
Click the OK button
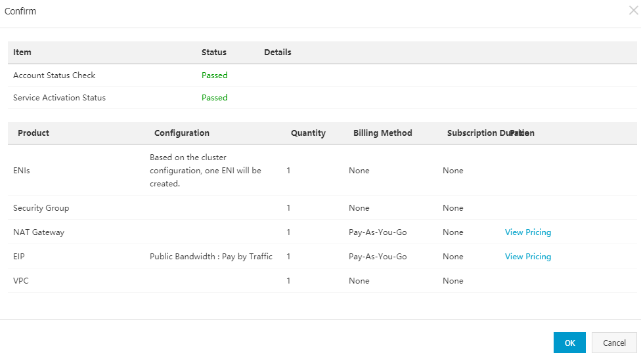pos(569,343)
